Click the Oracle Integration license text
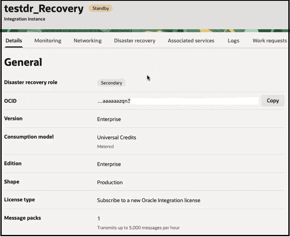This screenshot has height=237, width=290. point(149,200)
